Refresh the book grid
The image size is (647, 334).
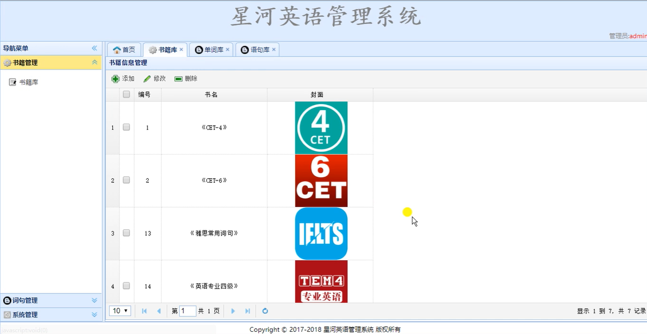coord(265,311)
